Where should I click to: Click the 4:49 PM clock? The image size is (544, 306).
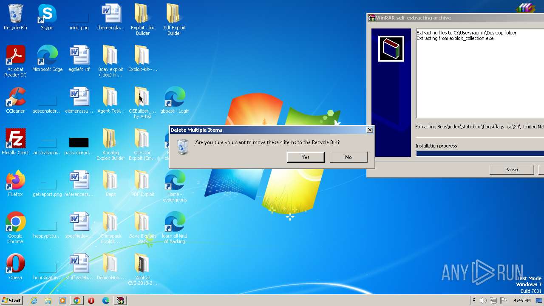pos(522,300)
